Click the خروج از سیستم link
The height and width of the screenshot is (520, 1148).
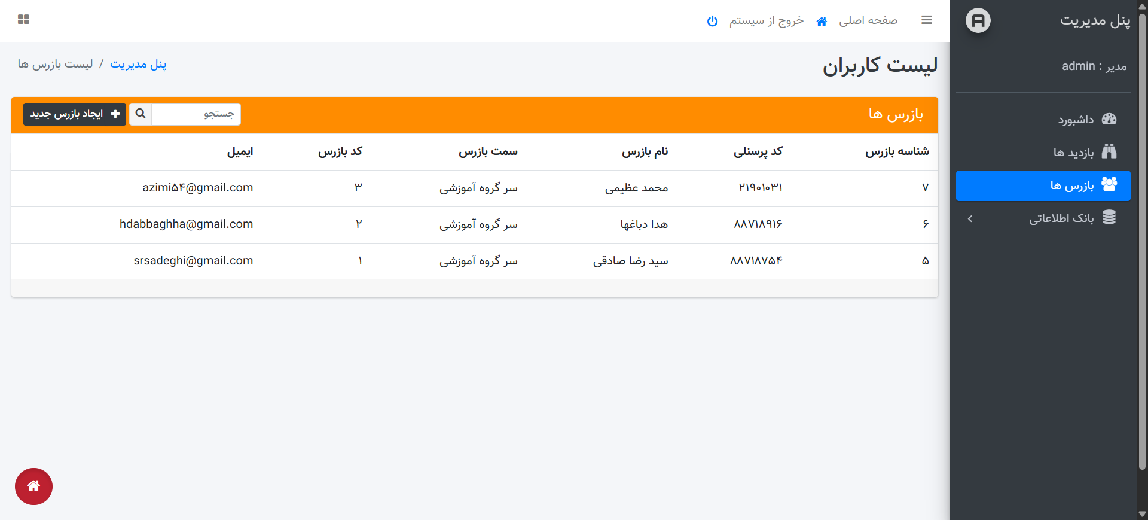[x=766, y=21]
